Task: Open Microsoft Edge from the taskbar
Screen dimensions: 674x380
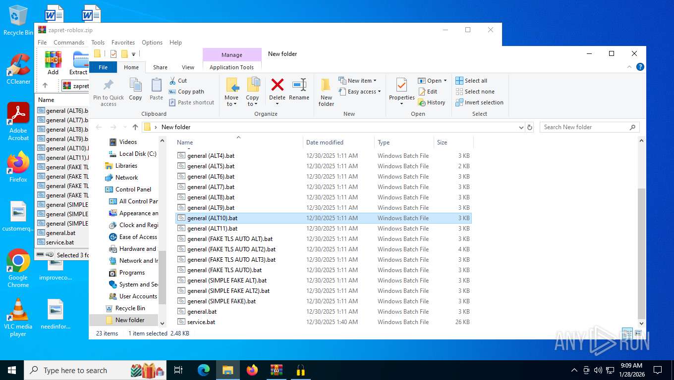Action: (x=204, y=370)
